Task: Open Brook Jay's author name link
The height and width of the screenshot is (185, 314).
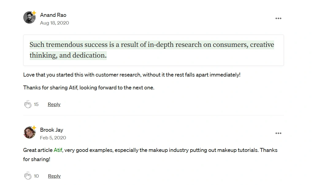Action: (x=52, y=130)
